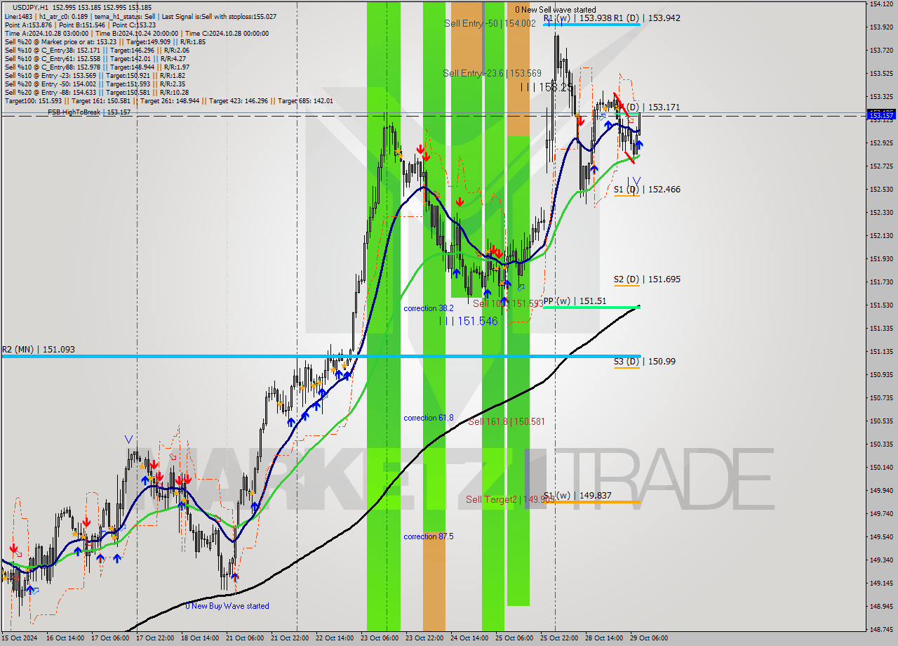Click the 'Target100: 151.593' targets line
The height and width of the screenshot is (646, 898).
point(168,101)
